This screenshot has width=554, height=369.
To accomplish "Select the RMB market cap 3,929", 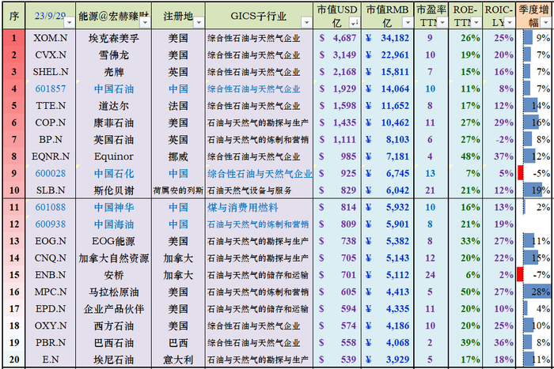I will [397, 360].
